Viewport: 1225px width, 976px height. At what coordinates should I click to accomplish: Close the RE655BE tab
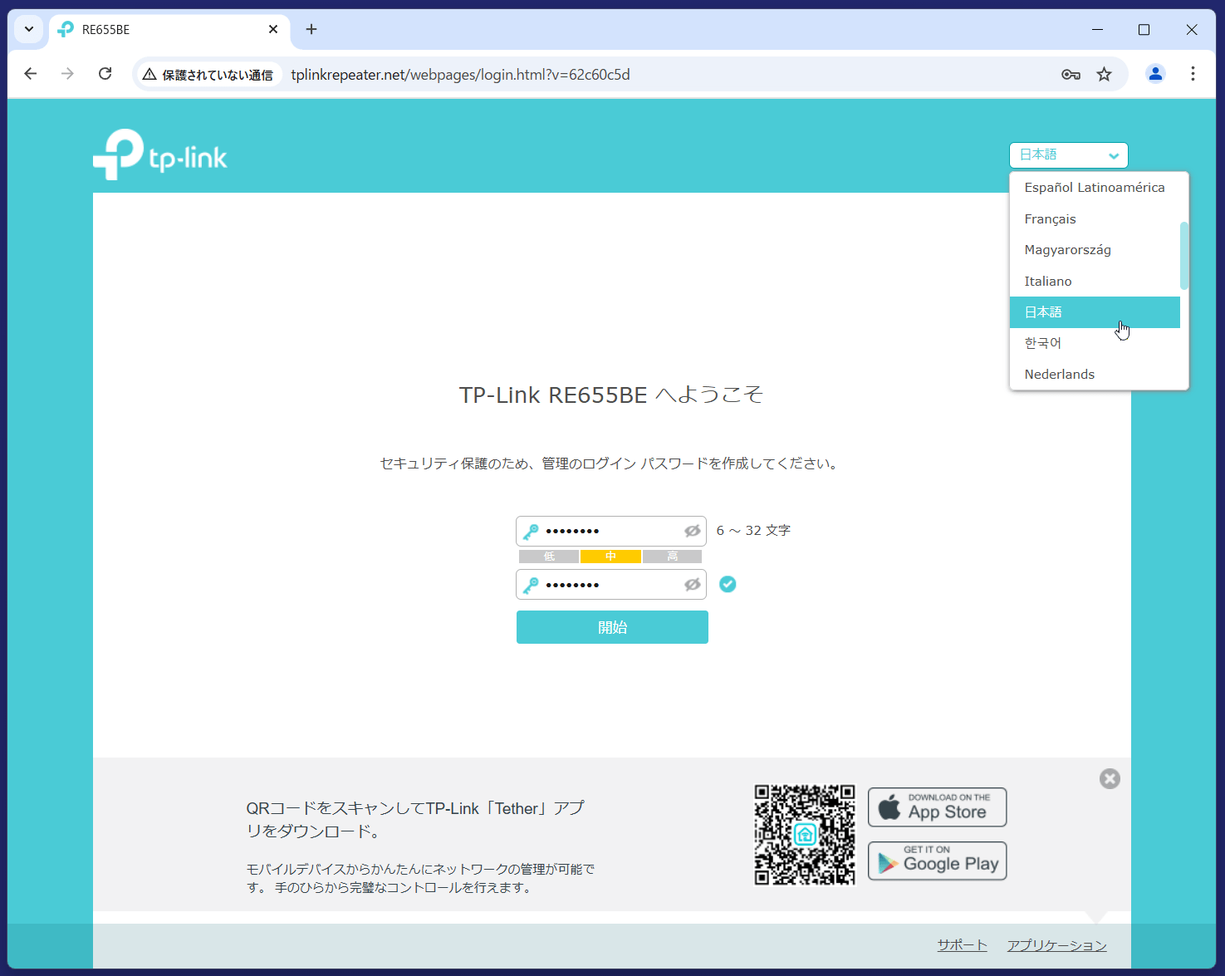point(273,29)
